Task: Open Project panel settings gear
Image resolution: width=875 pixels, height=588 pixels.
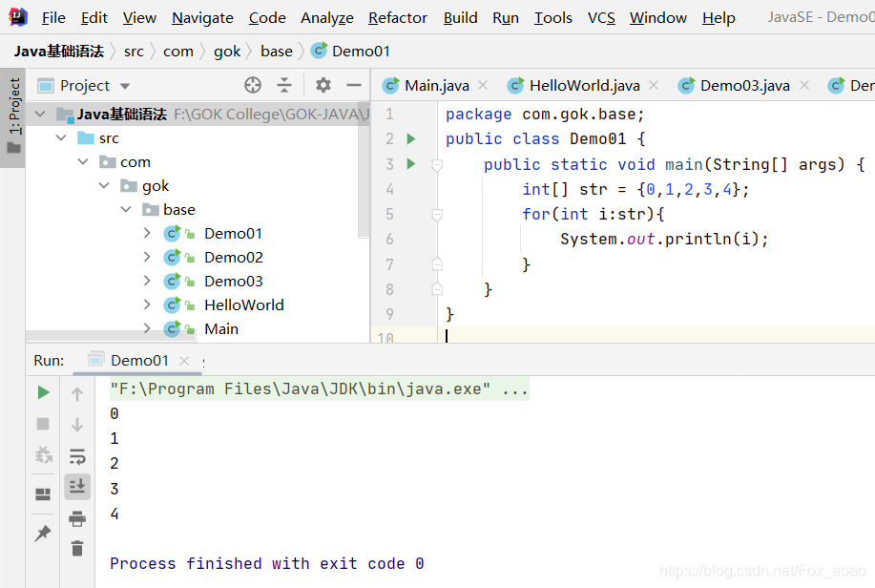Action: (323, 85)
